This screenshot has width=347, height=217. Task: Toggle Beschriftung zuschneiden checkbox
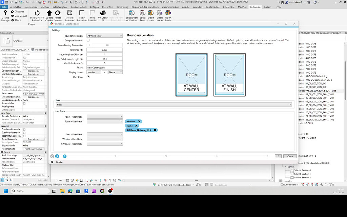pos(24,136)
